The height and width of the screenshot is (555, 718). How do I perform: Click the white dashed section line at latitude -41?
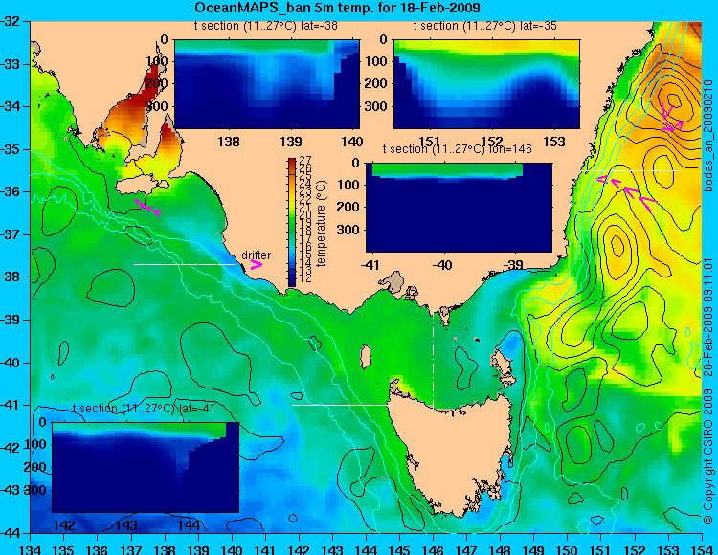[x=342, y=405]
